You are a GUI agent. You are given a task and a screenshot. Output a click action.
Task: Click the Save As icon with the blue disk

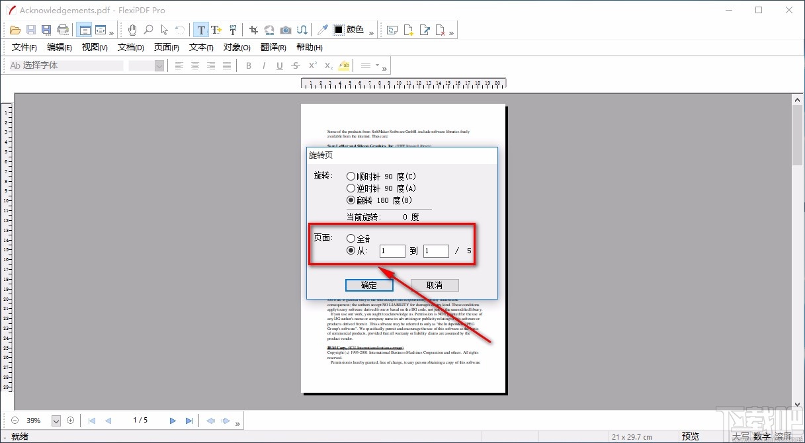(46, 30)
